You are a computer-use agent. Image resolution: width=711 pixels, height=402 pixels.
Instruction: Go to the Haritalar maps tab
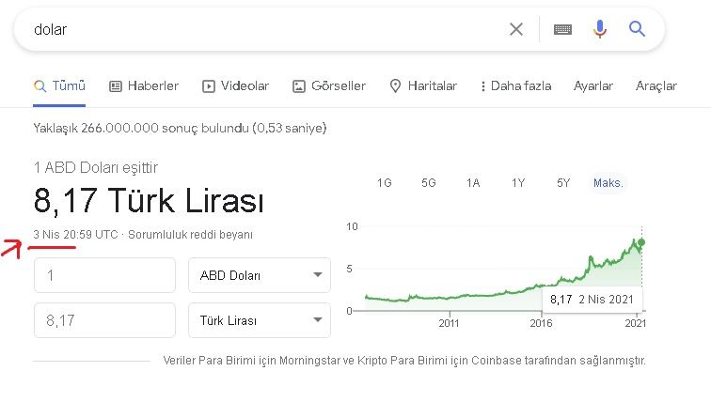click(x=422, y=85)
